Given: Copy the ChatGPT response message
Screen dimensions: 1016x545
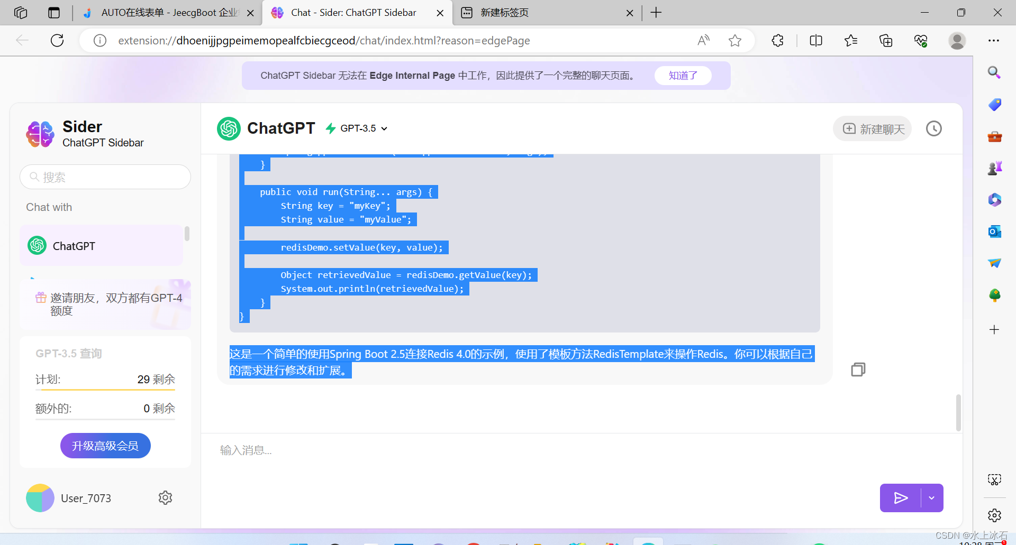Looking at the screenshot, I should point(858,369).
